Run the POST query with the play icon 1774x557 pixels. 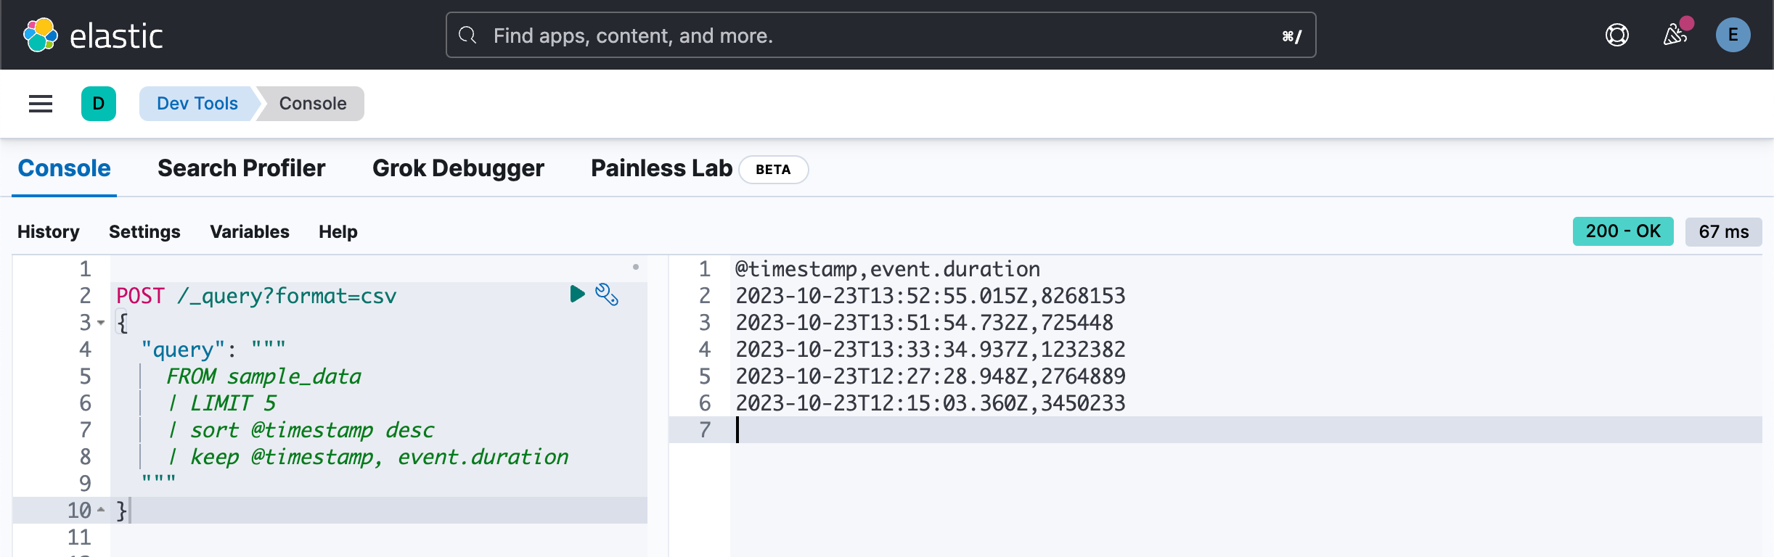tap(577, 294)
